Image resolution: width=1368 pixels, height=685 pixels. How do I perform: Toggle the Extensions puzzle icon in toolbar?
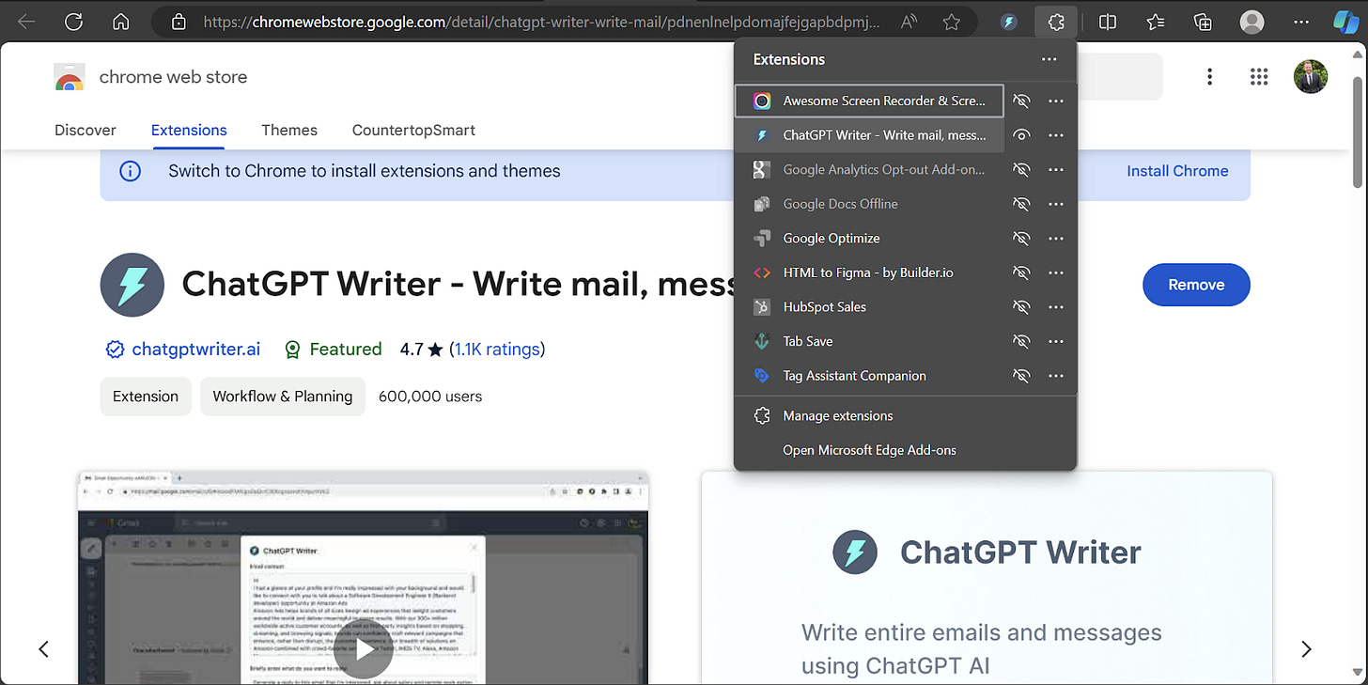coord(1056,22)
